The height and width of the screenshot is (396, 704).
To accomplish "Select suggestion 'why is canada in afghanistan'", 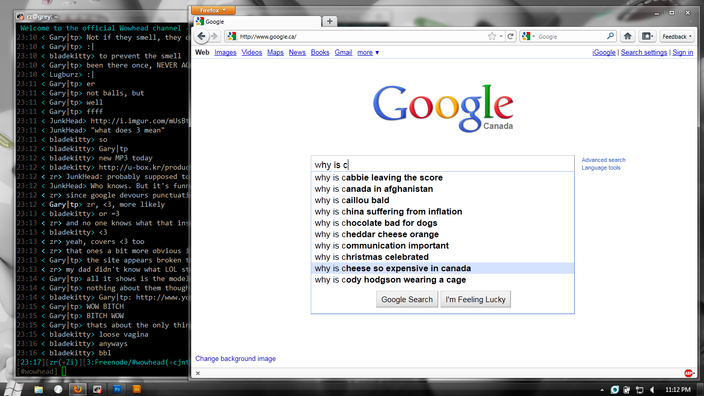I will (x=442, y=189).
